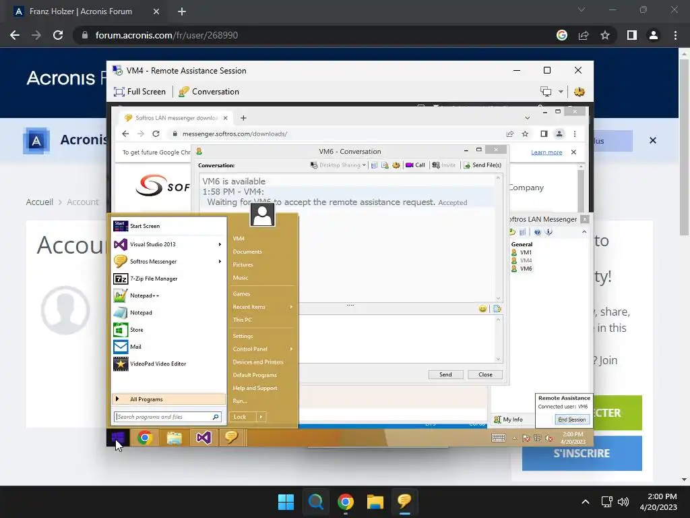Switch remote session to Full Screen
Viewport: 690px width, 518px height.
(x=139, y=92)
